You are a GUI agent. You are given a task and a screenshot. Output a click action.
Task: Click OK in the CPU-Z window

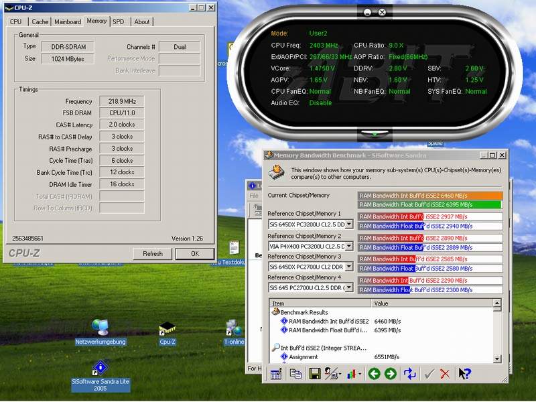coord(195,254)
